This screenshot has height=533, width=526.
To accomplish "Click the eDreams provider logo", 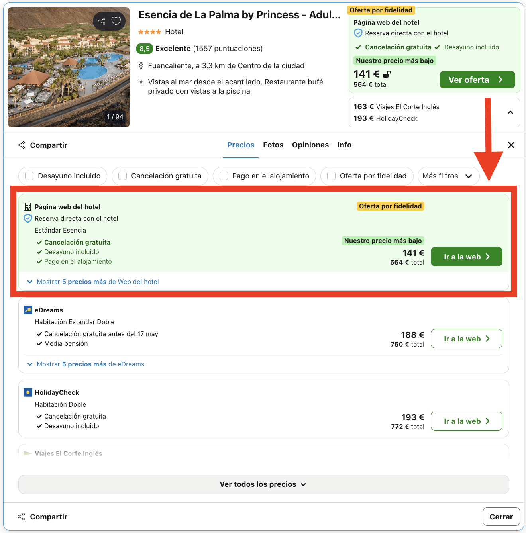I will 27,309.
